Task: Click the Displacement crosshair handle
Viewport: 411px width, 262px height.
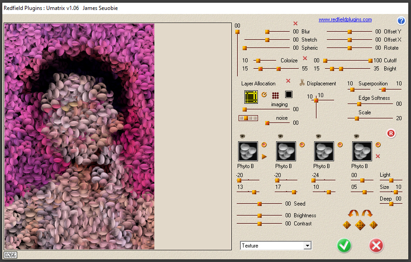Action: (x=316, y=100)
